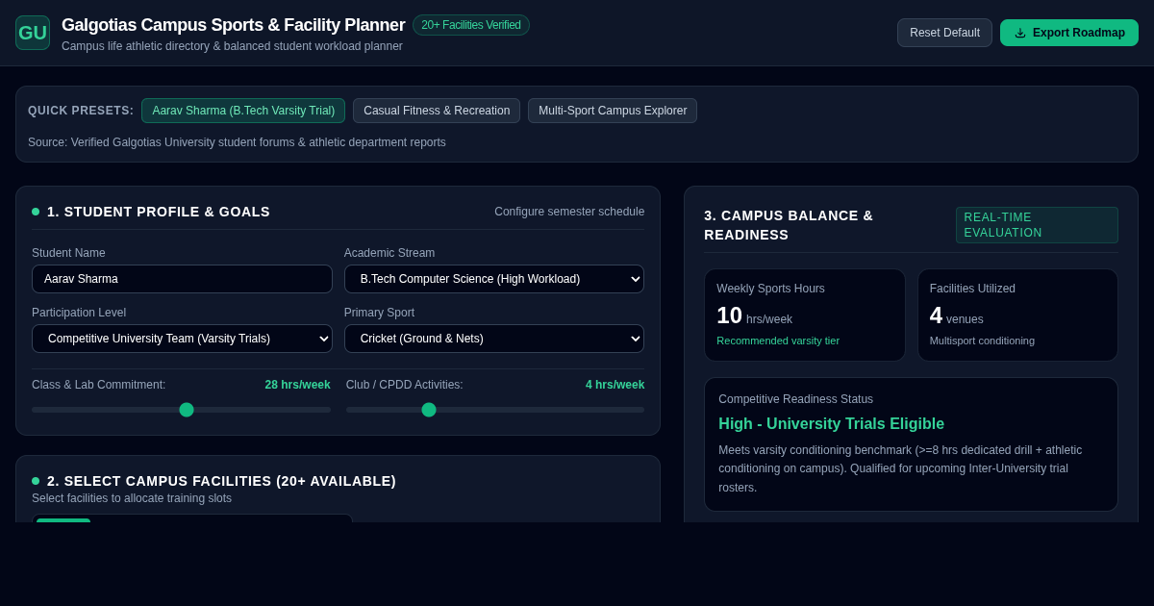The width and height of the screenshot is (1154, 606).
Task: Click the source attribution line text
Action: pyautogui.click(x=237, y=142)
